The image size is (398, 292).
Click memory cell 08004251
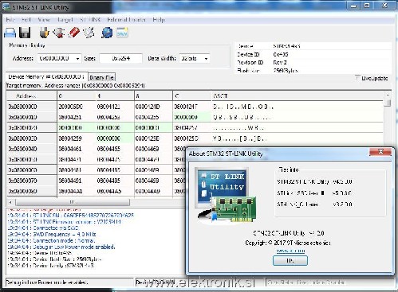click(77, 117)
